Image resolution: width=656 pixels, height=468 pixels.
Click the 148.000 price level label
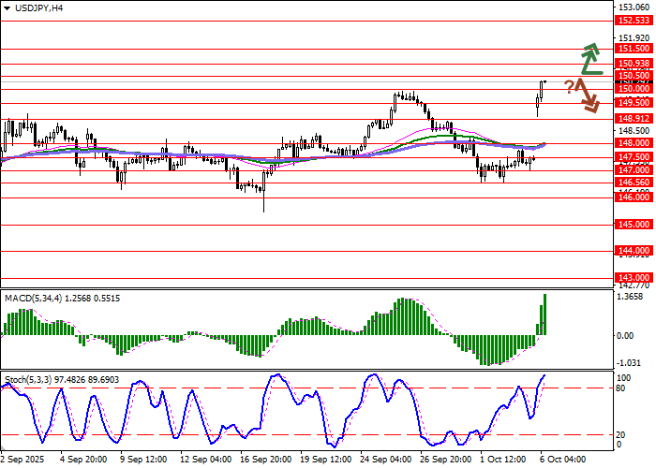(634, 143)
